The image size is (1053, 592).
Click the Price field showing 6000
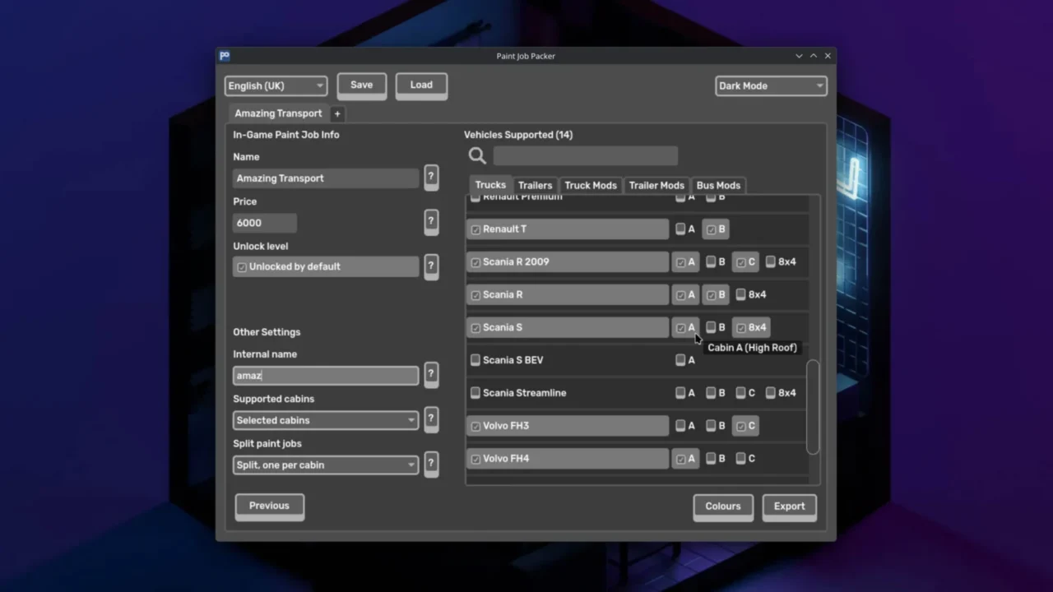(265, 223)
